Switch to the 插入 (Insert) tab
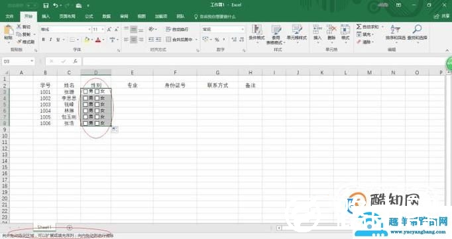 tap(46, 17)
